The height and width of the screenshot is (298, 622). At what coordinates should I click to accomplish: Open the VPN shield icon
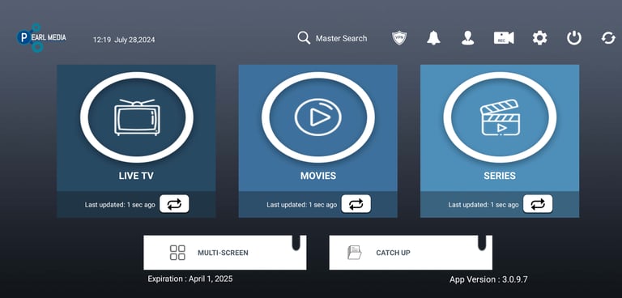[x=399, y=38]
